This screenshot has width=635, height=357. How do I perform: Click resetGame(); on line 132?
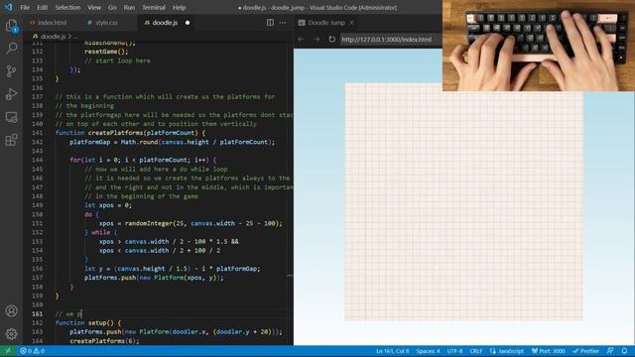pyautogui.click(x=106, y=52)
